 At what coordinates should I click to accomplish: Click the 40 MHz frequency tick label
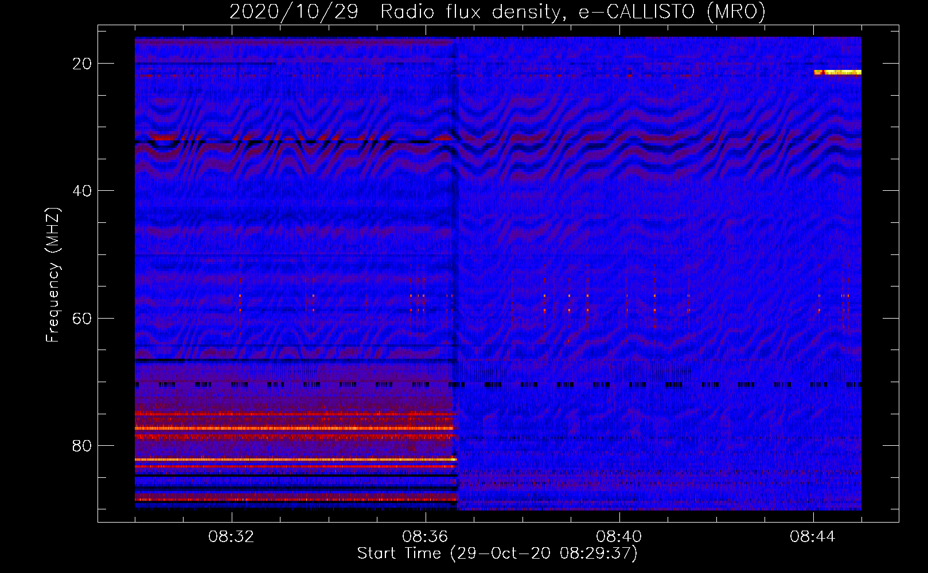pos(83,191)
